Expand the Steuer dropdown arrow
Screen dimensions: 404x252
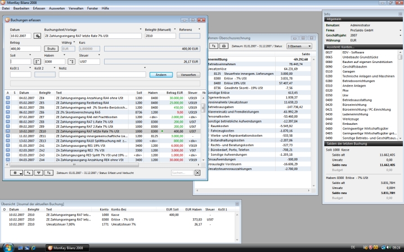pyautogui.click(x=100, y=55)
